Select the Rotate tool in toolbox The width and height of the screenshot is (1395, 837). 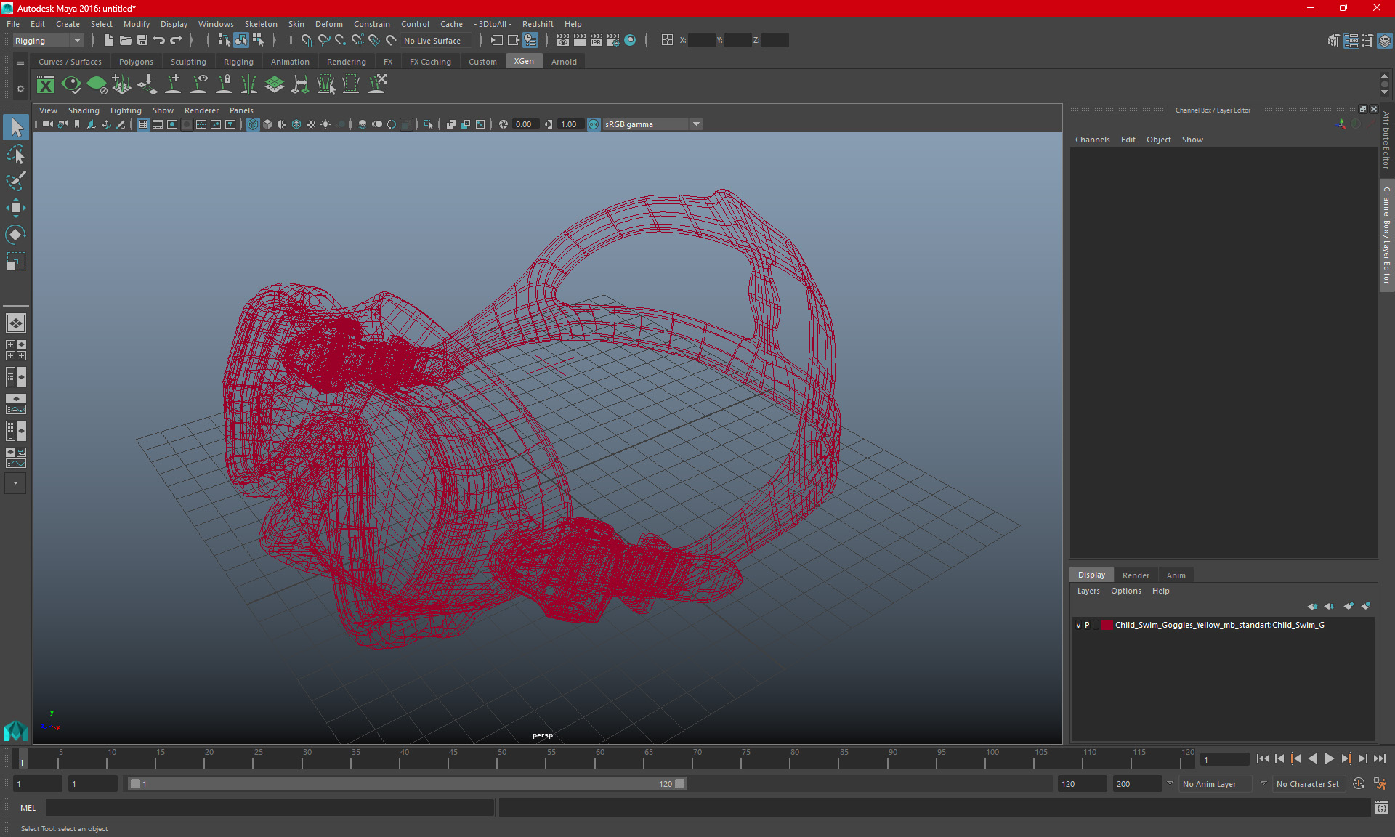coord(16,235)
